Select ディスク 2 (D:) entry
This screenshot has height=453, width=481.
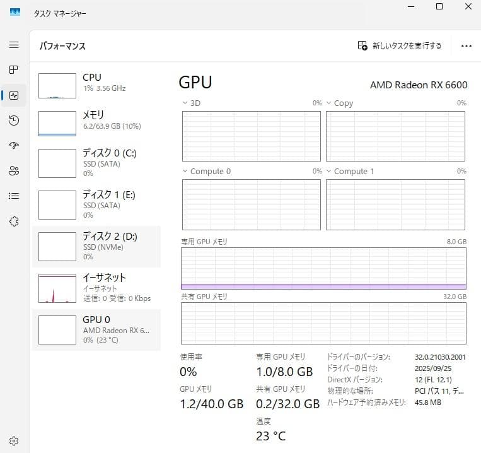96,247
